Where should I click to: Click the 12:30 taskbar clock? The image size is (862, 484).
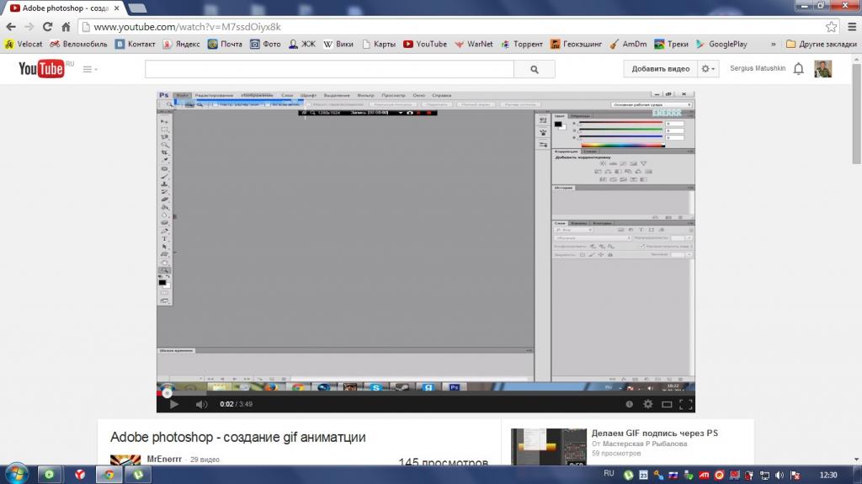pos(828,475)
